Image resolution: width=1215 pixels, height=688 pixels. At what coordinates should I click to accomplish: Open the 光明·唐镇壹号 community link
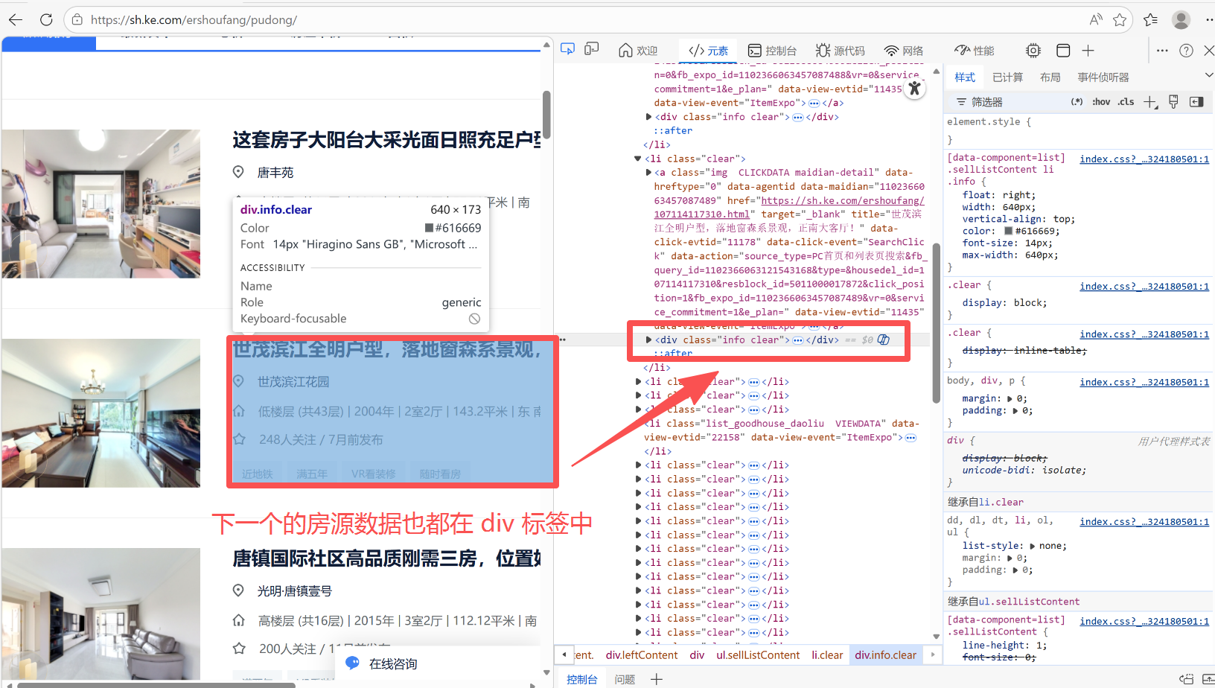[294, 591]
